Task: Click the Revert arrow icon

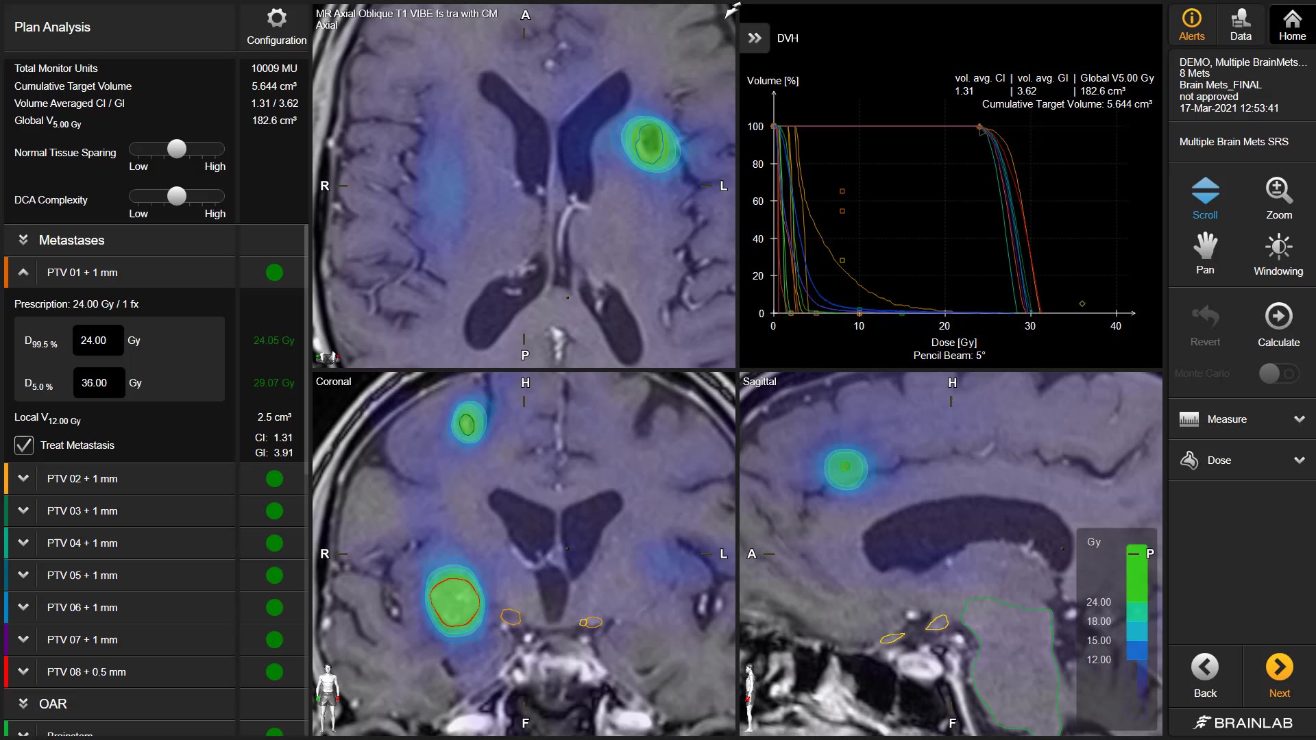Action: pyautogui.click(x=1205, y=317)
